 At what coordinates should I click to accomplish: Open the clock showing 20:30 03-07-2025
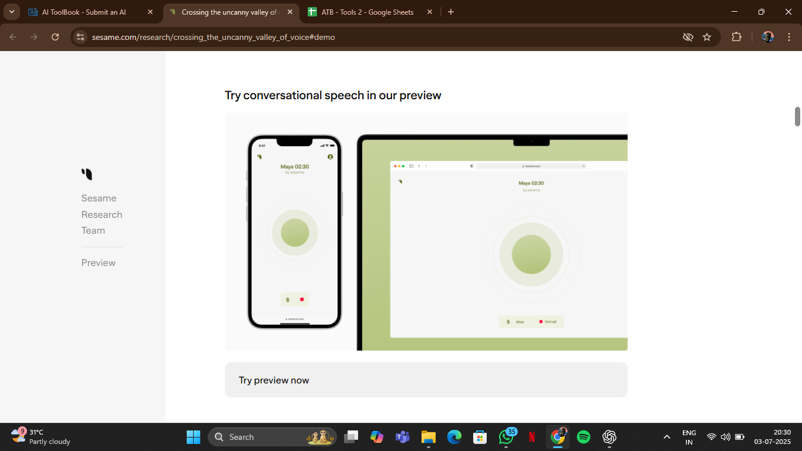[773, 437]
